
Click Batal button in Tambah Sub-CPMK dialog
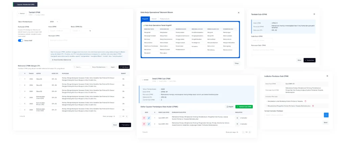[299, 60]
